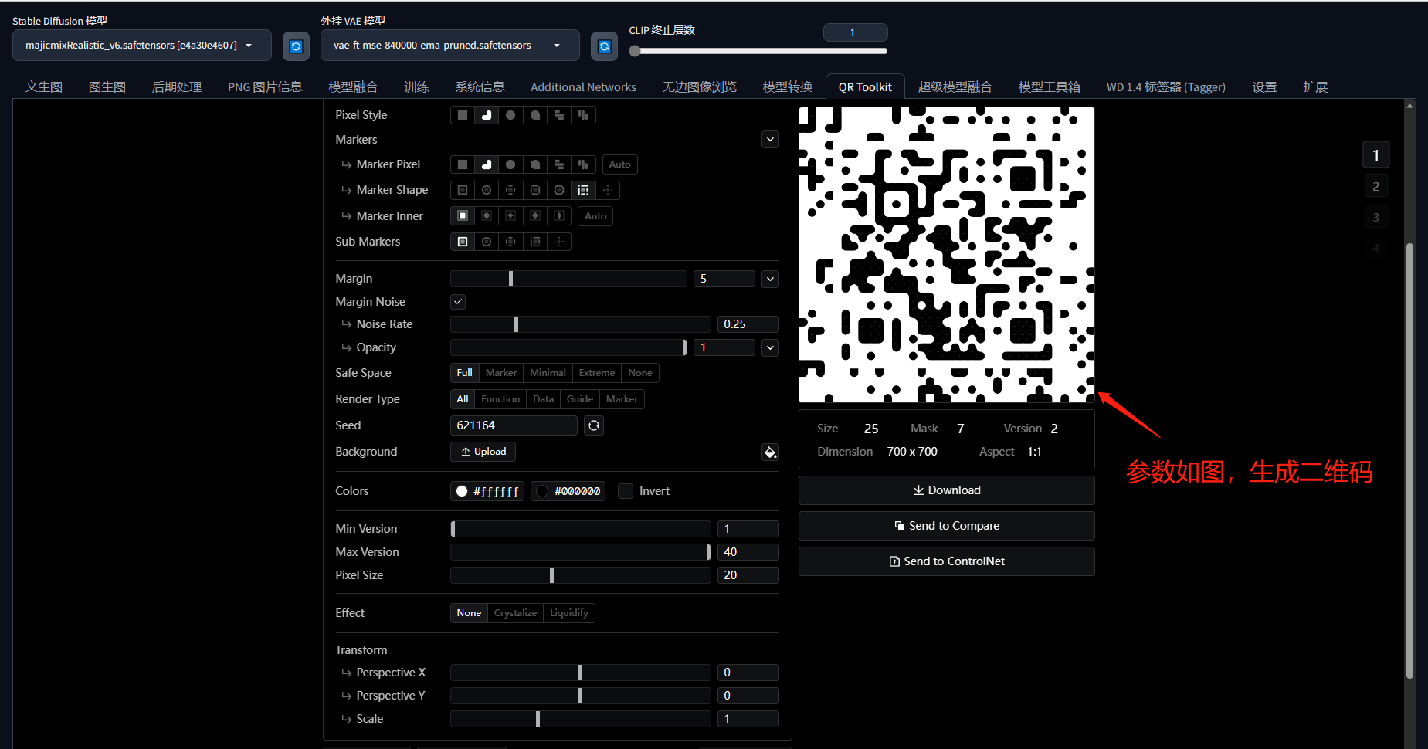Viewport: 1428px width, 749px height.
Task: Open the PNG 图片信息 tab
Action: pos(265,87)
